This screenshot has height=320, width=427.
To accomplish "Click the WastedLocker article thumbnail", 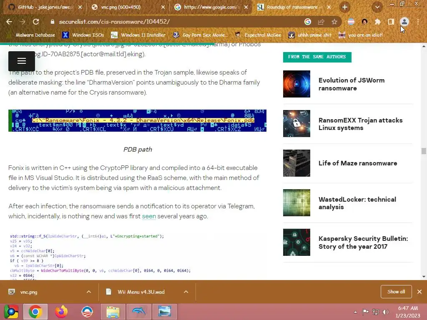I will pyautogui.click(x=296, y=203).
